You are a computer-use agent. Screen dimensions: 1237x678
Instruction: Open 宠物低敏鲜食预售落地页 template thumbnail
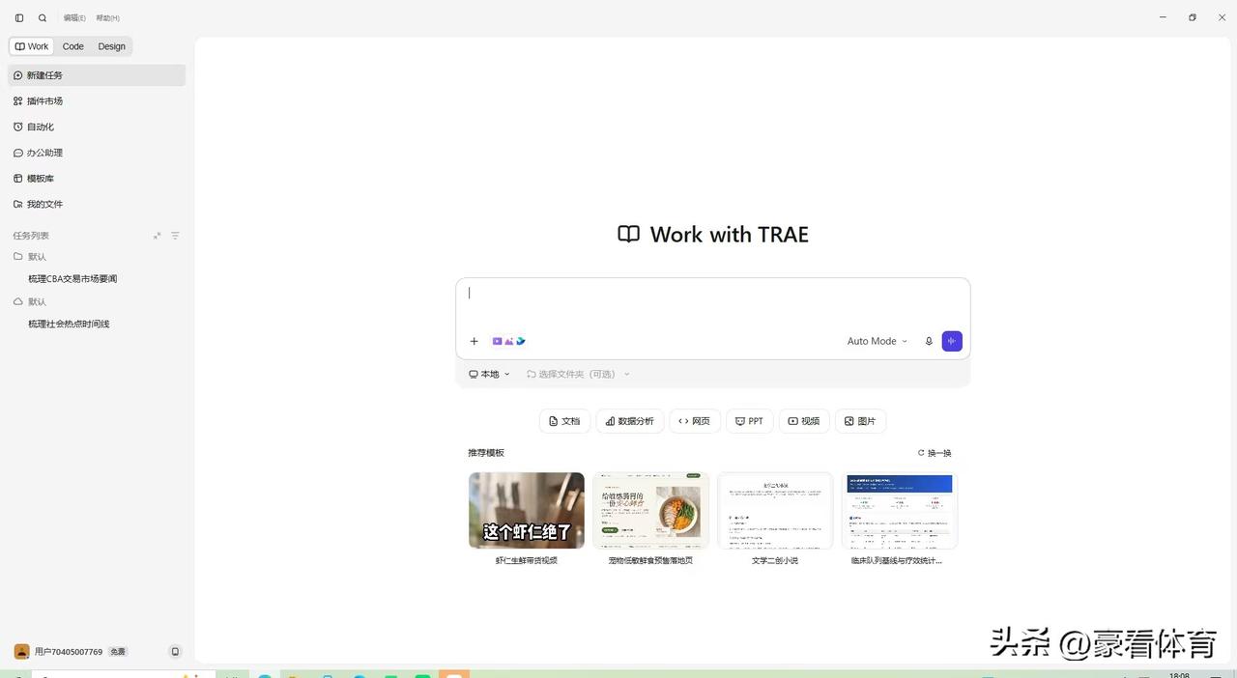[x=650, y=510]
